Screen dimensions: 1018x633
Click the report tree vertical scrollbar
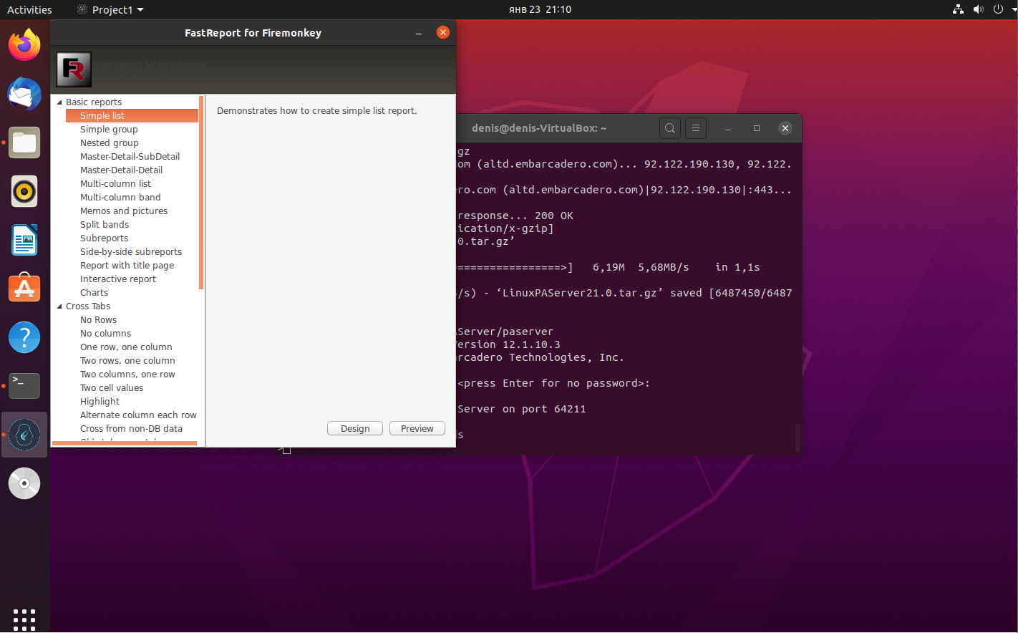[x=201, y=192]
